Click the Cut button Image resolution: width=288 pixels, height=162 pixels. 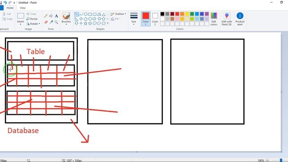pos(7,14)
